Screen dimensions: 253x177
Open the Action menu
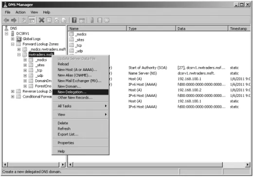click(20, 12)
